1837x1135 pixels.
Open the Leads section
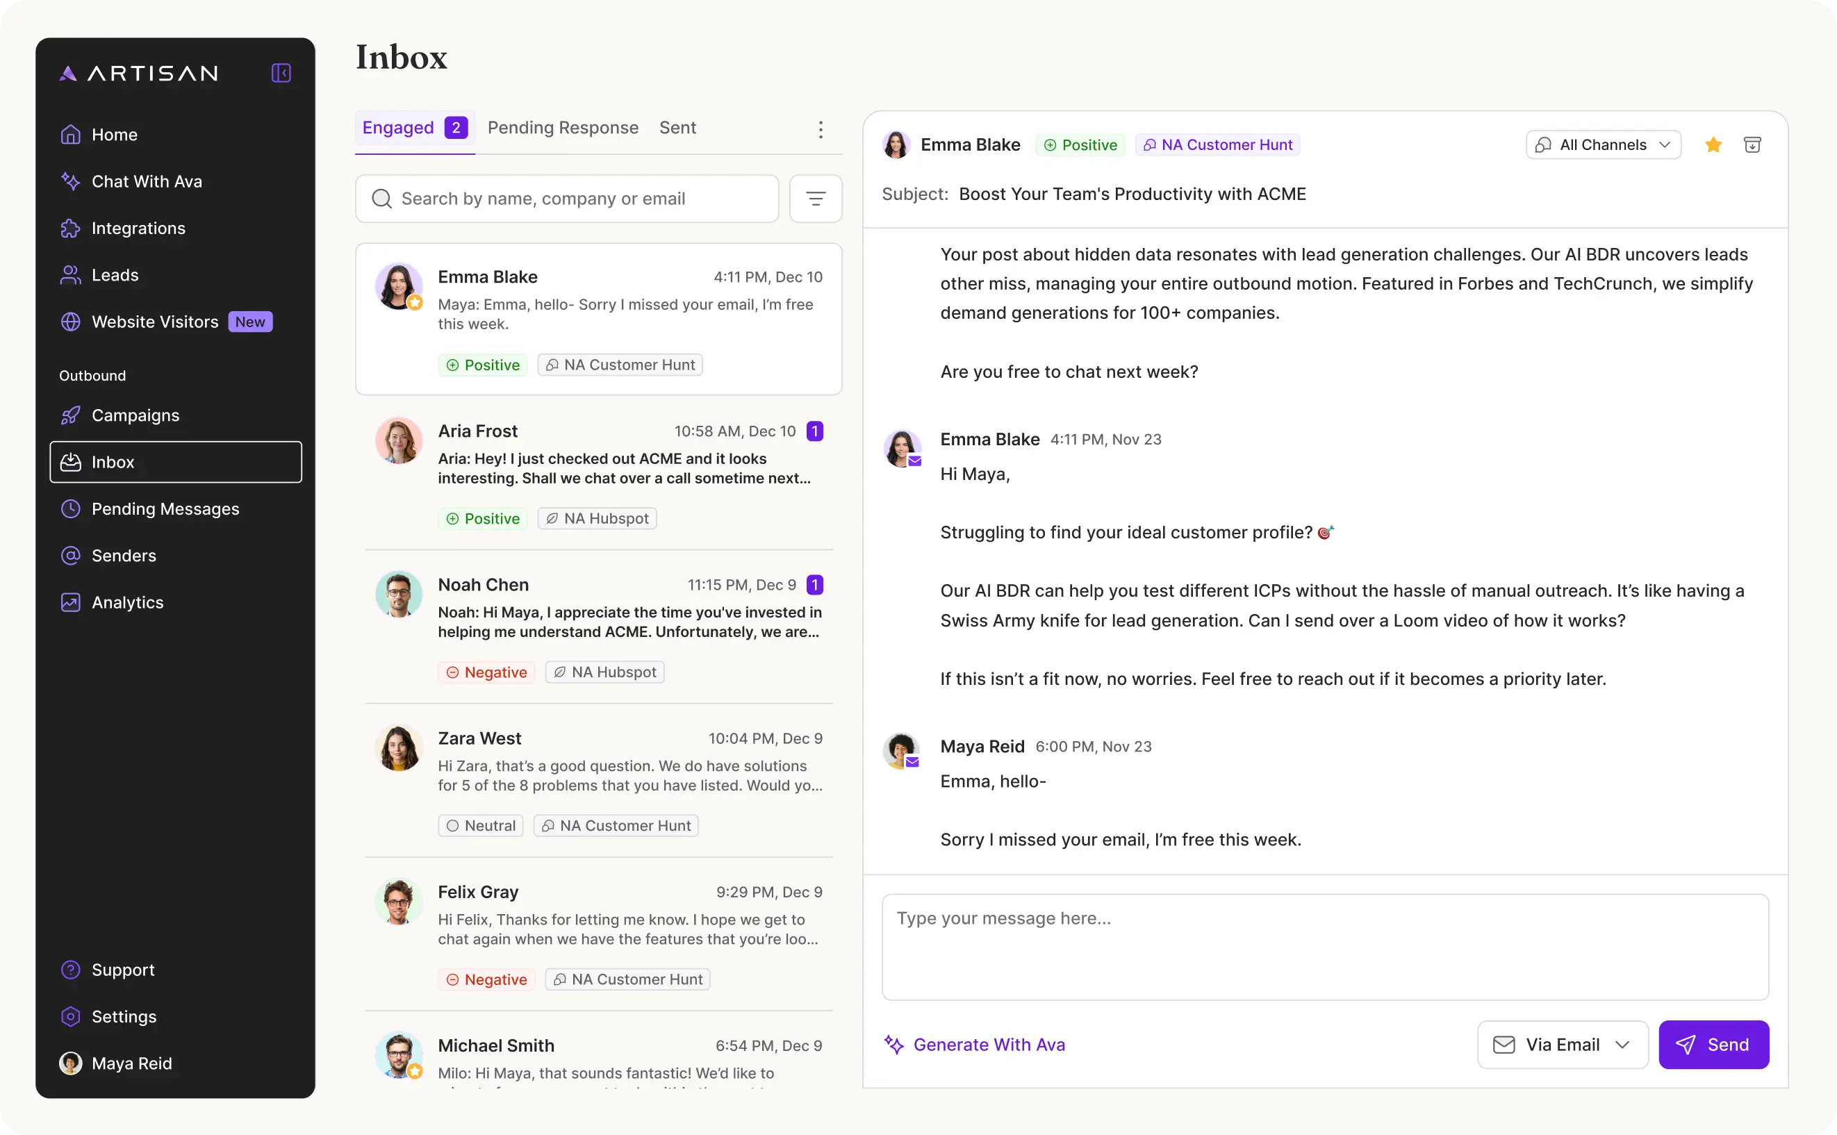coord(115,275)
